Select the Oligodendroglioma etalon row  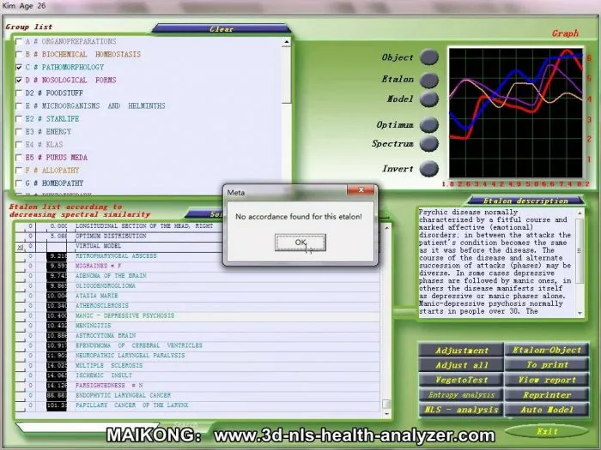click(197, 285)
